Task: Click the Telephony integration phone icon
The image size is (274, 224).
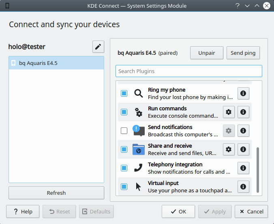Action: pyautogui.click(x=138, y=168)
